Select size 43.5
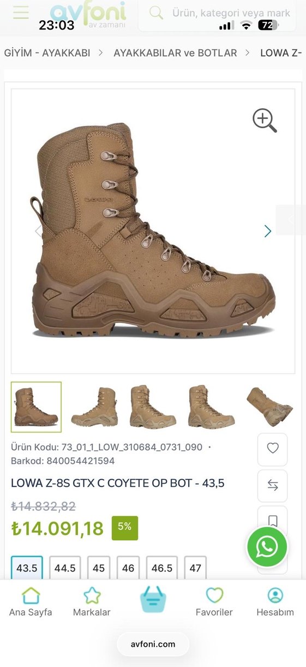Viewport: 306px width, 667px height. point(27,568)
